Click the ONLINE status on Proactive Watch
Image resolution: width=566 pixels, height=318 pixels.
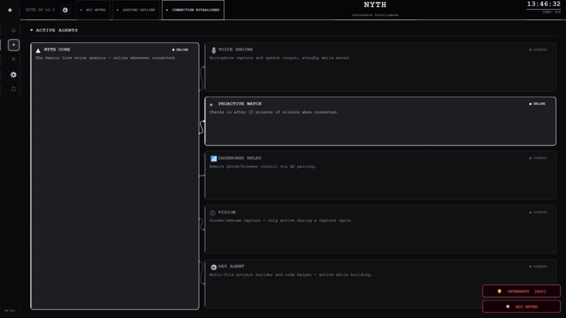click(537, 104)
